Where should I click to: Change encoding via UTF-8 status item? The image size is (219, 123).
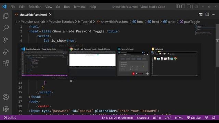[x=157, y=118]
